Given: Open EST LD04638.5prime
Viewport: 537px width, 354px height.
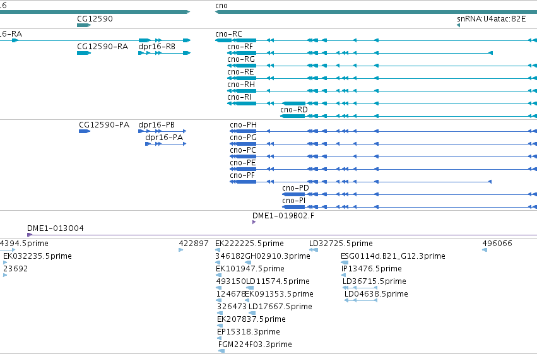Looking at the screenshot, I should click(x=376, y=294).
